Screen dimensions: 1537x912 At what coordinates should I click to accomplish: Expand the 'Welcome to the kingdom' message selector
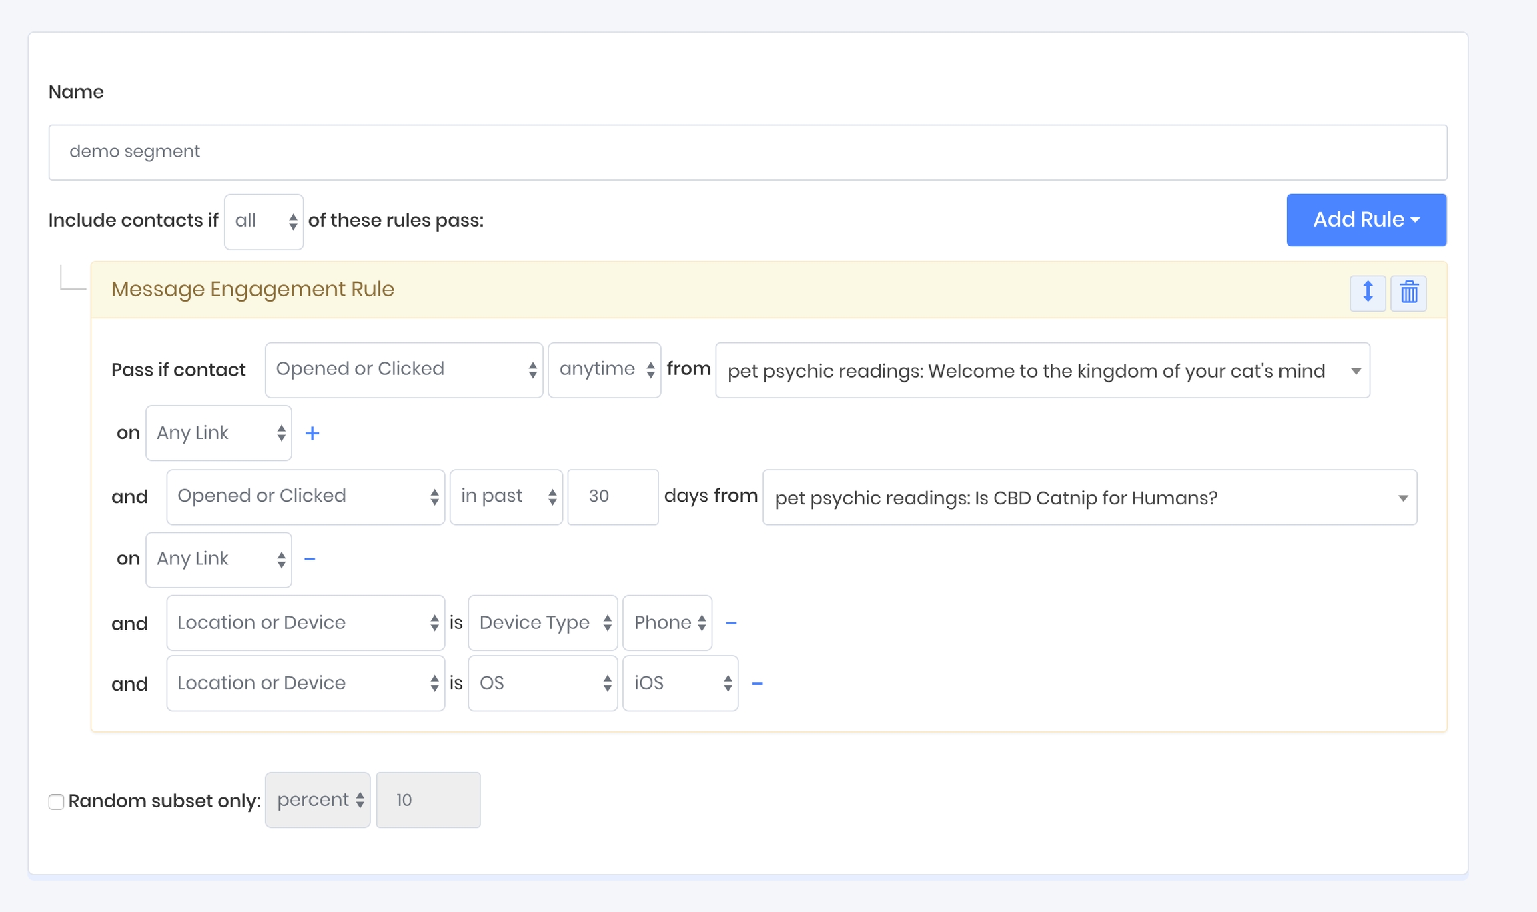pos(1042,371)
